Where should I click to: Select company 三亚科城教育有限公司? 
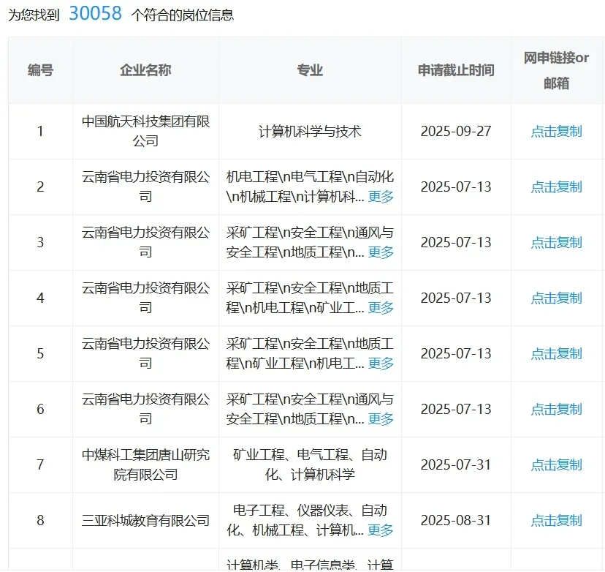[x=145, y=521]
